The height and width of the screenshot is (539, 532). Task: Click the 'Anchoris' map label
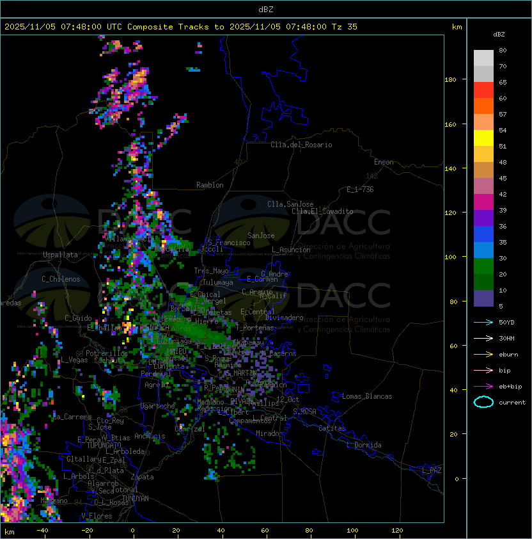click(150, 436)
